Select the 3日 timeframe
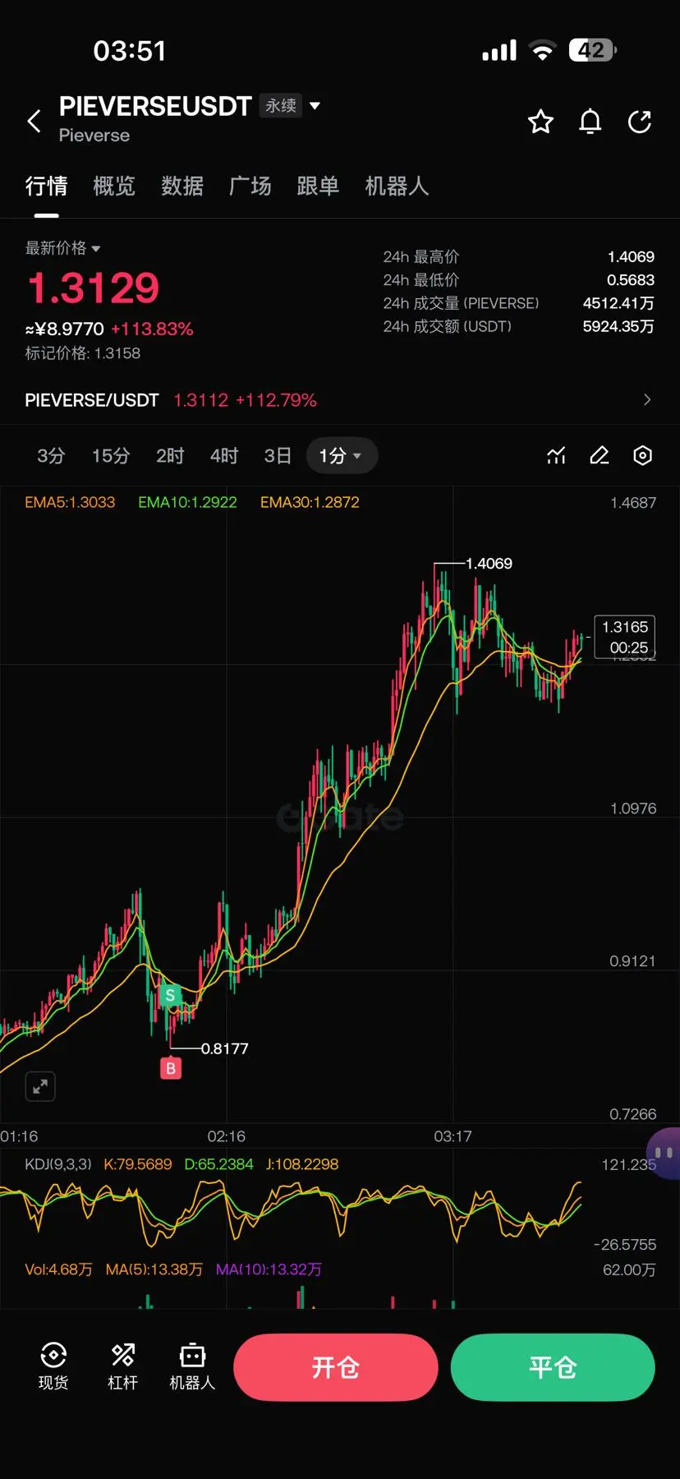Viewport: 680px width, 1479px height. (x=278, y=455)
